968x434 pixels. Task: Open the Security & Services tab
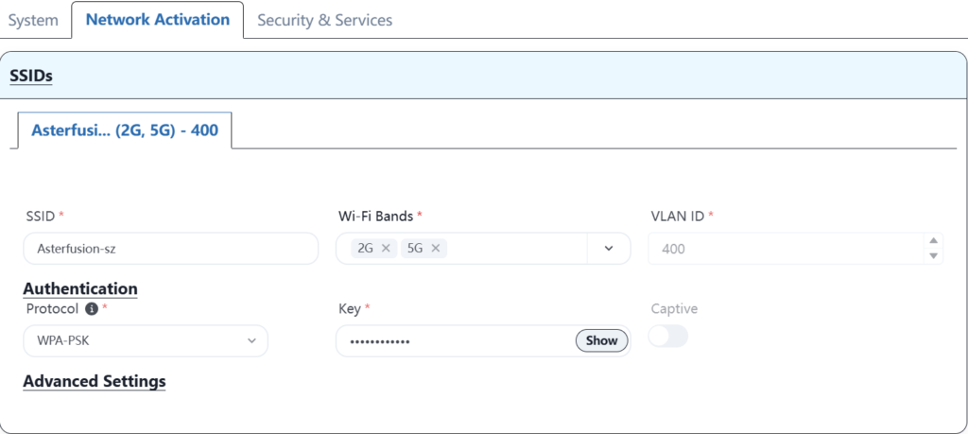[324, 20]
